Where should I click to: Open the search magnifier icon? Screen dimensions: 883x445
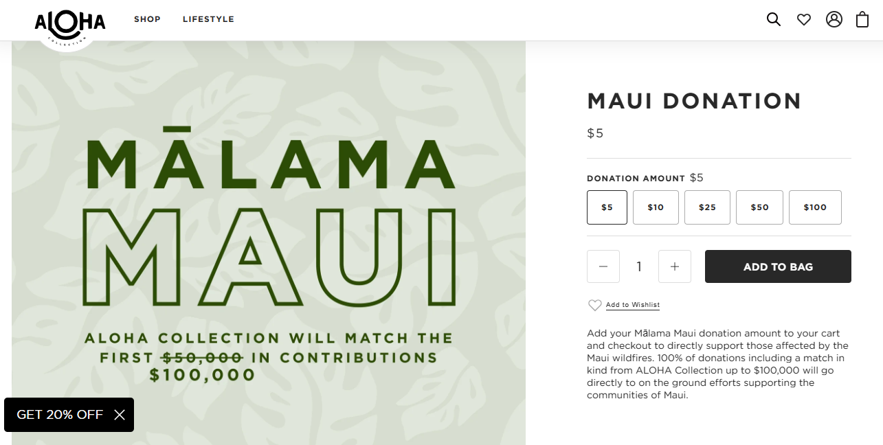point(774,19)
